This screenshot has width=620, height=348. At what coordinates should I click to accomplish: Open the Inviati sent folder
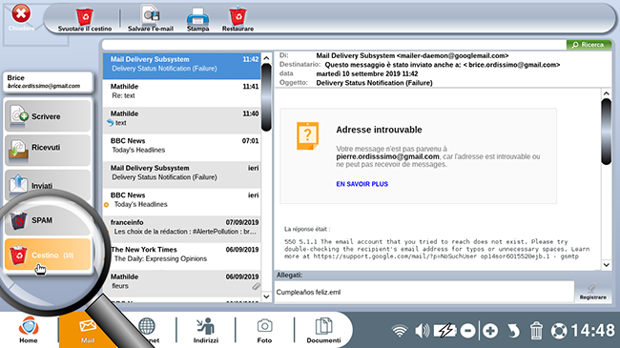click(x=48, y=184)
